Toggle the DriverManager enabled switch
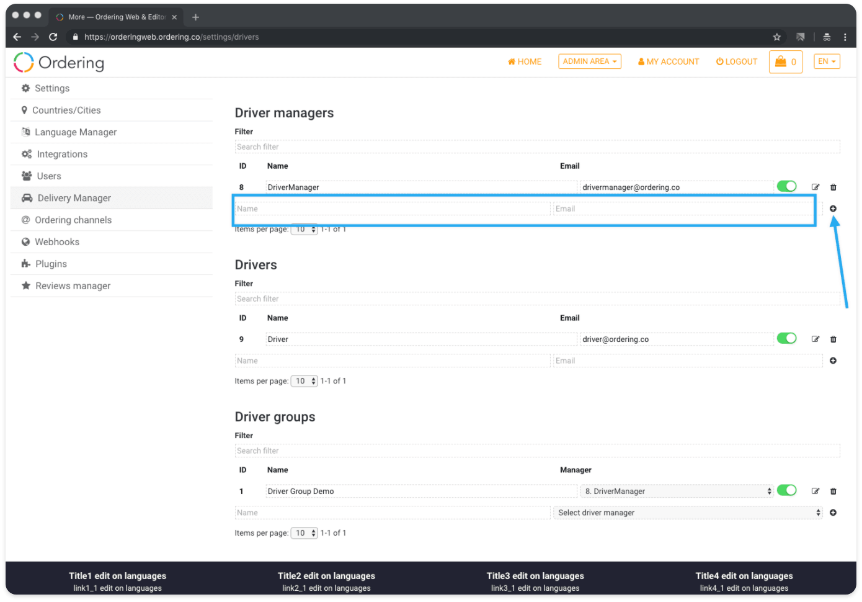 coord(787,186)
